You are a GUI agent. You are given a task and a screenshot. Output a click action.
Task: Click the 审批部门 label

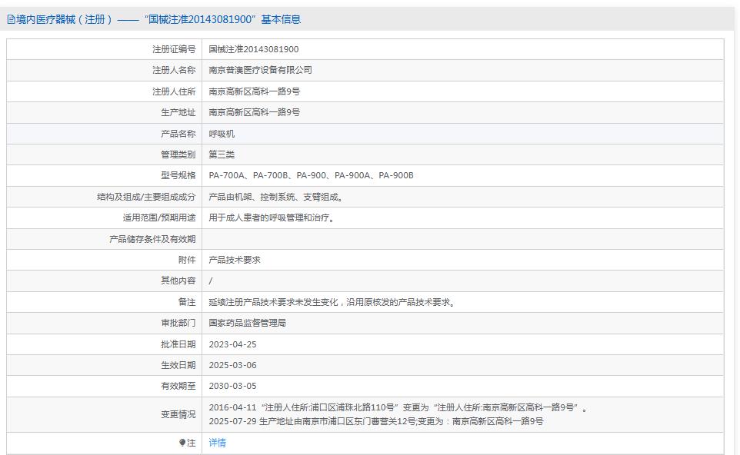(178, 323)
